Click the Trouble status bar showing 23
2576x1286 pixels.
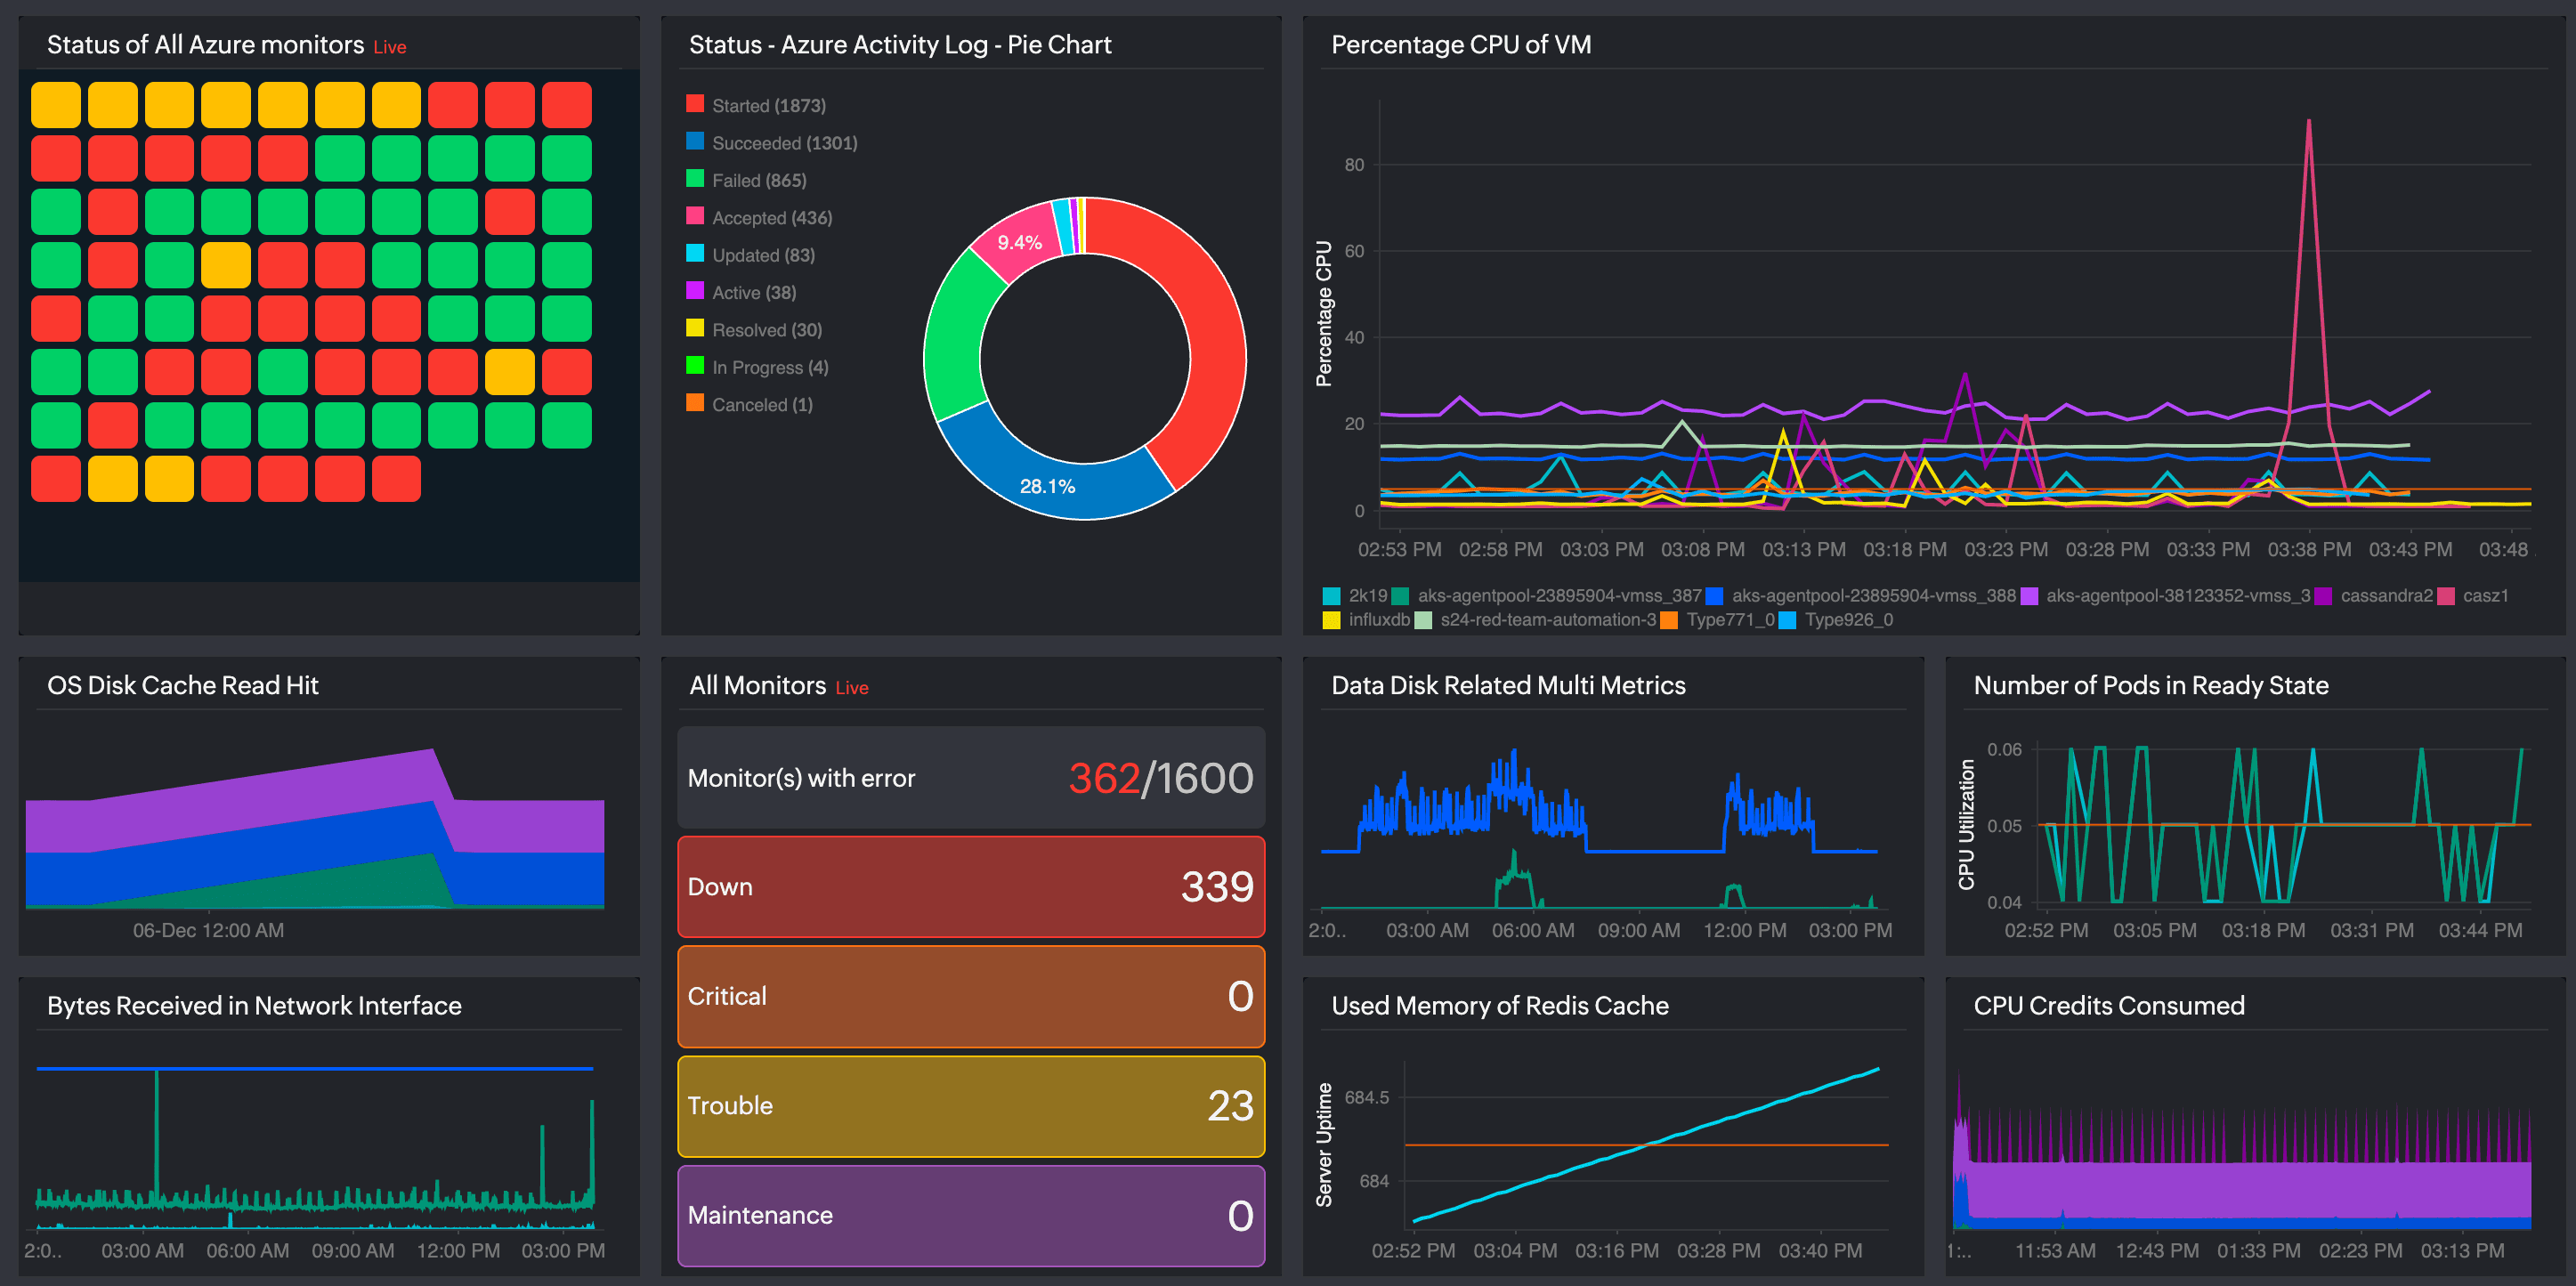[969, 1105]
